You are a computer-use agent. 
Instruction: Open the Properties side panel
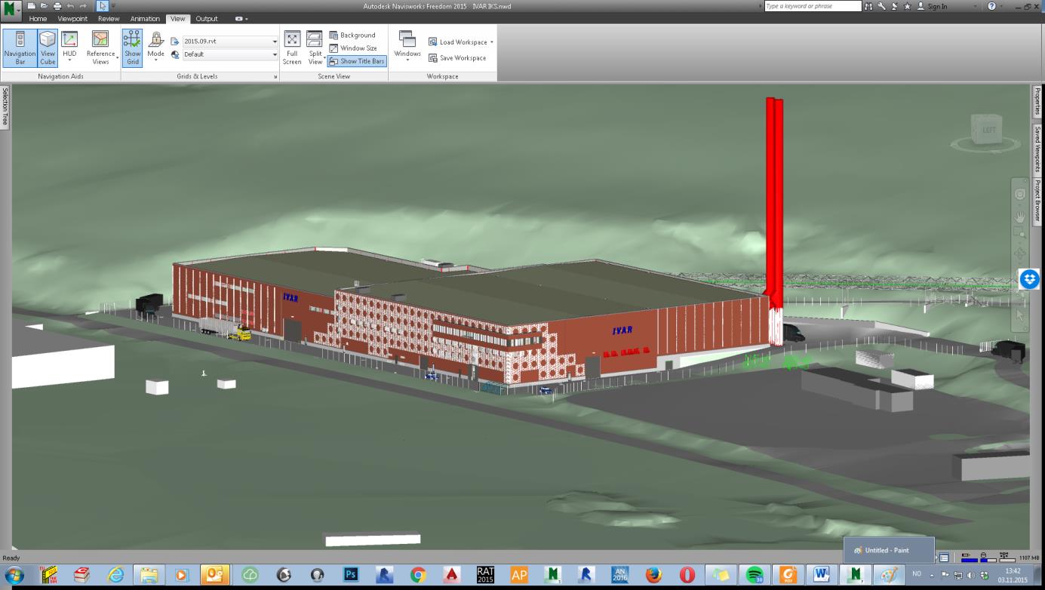[x=1037, y=102]
